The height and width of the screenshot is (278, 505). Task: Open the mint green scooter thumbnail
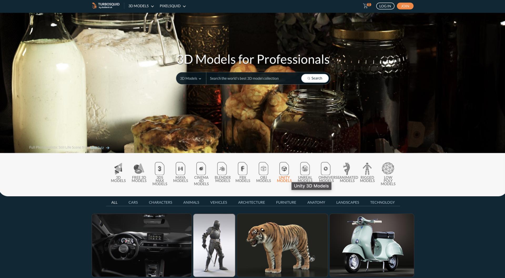click(372, 245)
